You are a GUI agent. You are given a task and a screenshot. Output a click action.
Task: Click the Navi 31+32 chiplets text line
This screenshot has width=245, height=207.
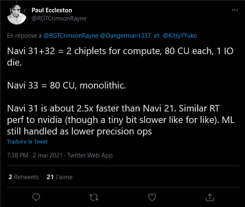[120, 57]
